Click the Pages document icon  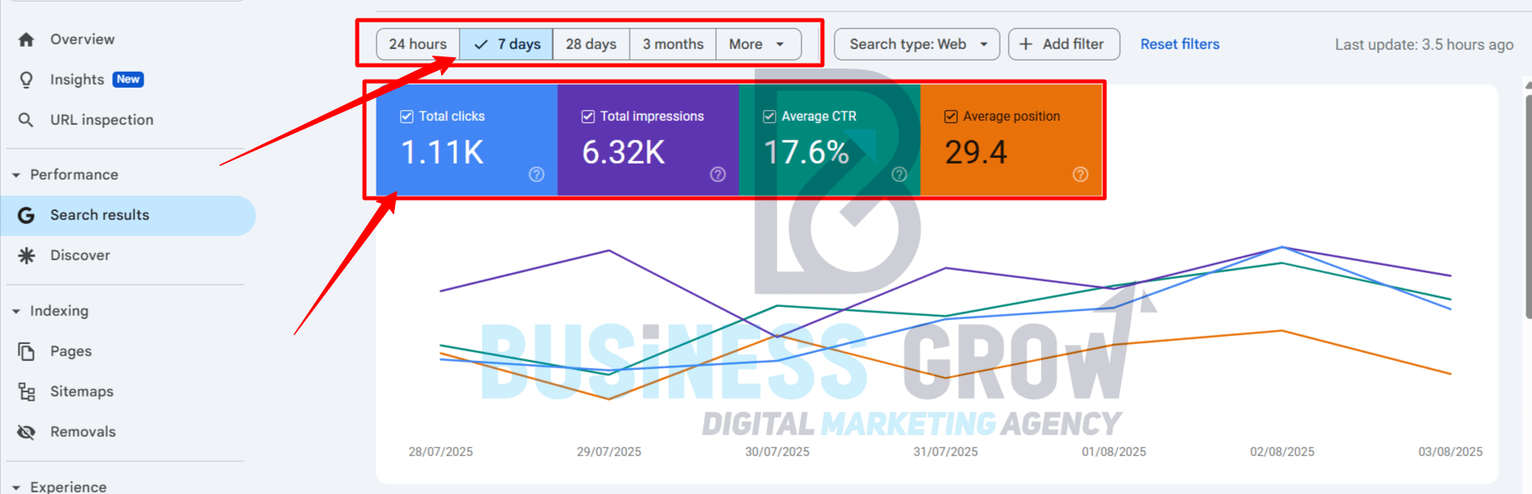pyautogui.click(x=26, y=351)
